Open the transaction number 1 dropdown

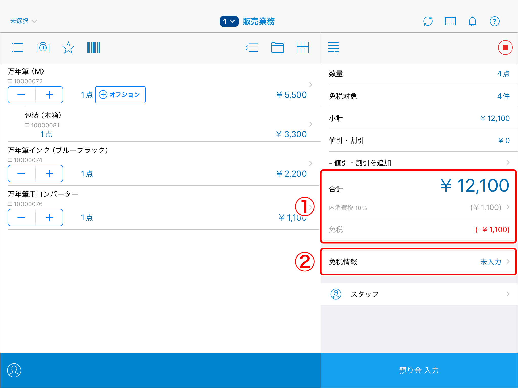pyautogui.click(x=229, y=21)
